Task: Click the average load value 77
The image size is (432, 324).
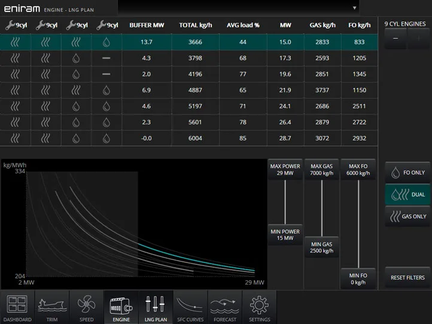Action: point(243,74)
